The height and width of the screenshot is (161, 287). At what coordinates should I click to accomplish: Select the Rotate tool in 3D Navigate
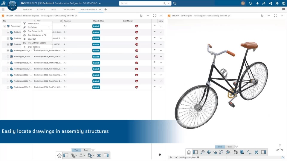(x=215, y=152)
